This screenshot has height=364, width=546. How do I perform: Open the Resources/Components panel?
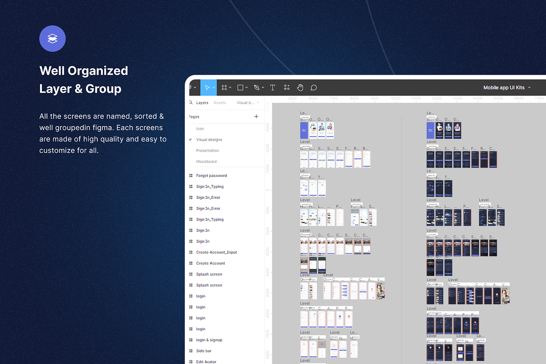(x=286, y=87)
